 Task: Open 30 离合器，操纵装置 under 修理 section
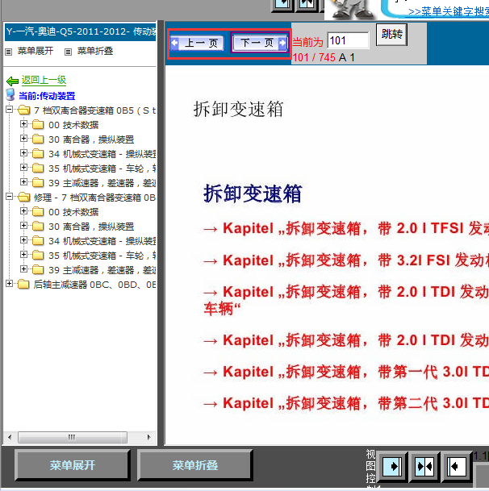pyautogui.click(x=91, y=227)
